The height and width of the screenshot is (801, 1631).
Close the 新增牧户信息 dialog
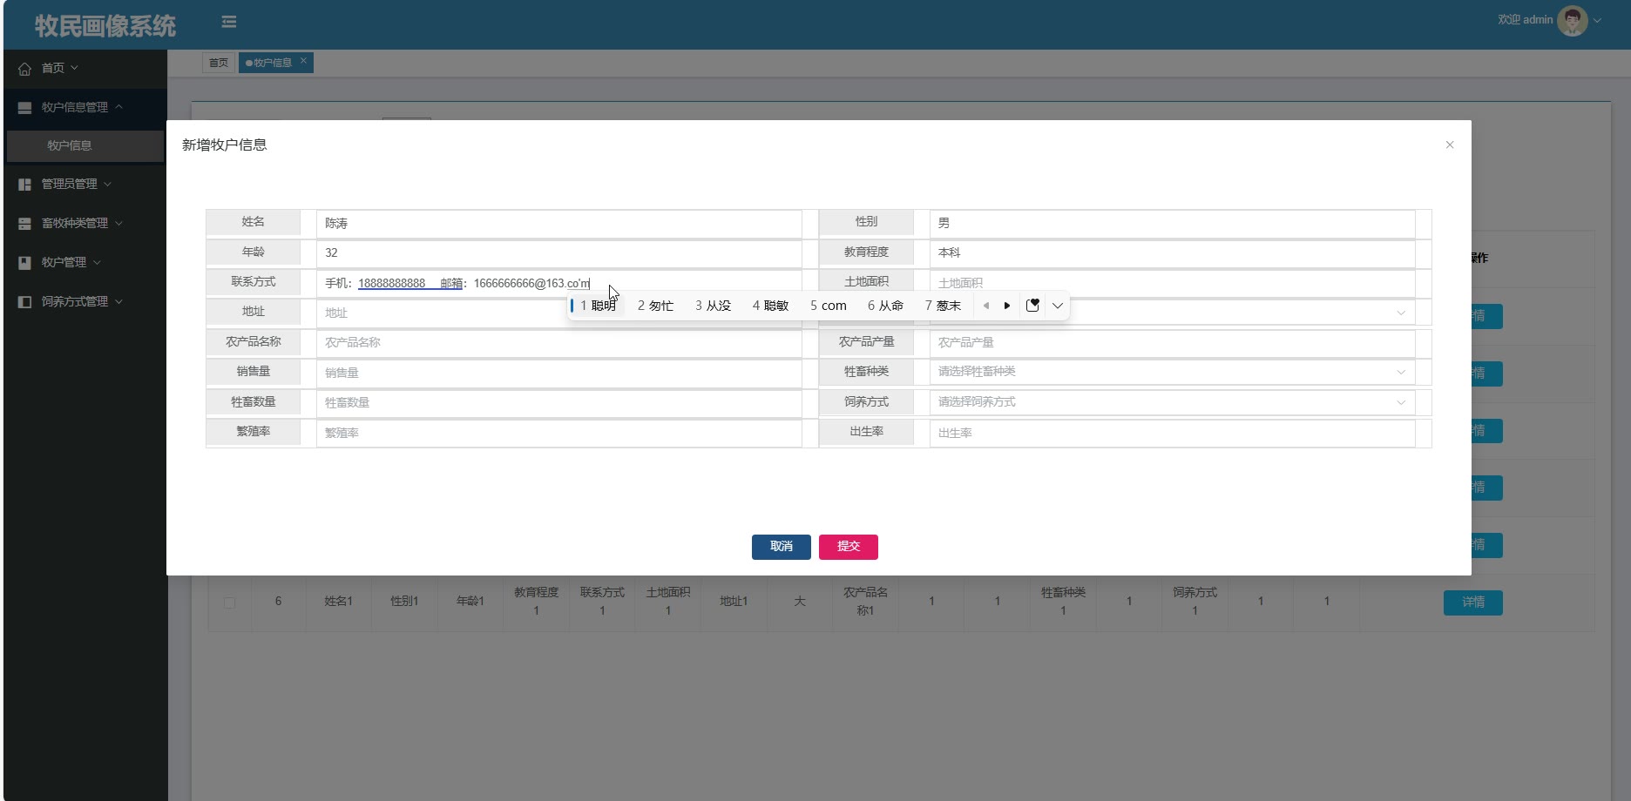tap(1450, 145)
